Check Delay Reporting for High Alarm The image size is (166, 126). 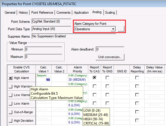point(137,78)
